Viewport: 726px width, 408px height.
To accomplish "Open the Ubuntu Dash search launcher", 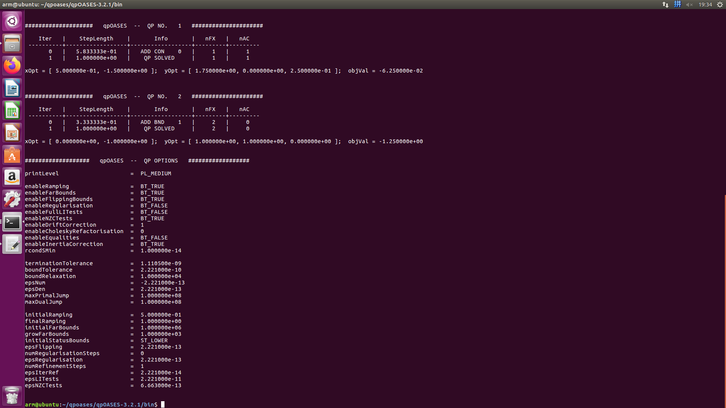I will (12, 21).
